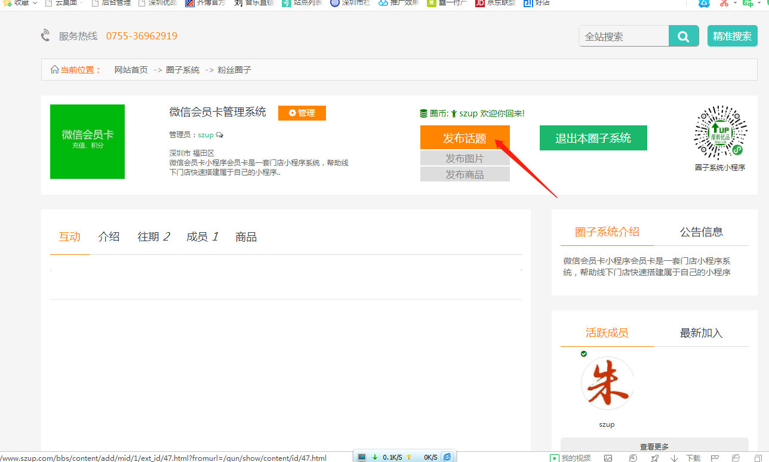
Task: Open the 收藏 favorites dropdown arrow
Action: click(34, 3)
